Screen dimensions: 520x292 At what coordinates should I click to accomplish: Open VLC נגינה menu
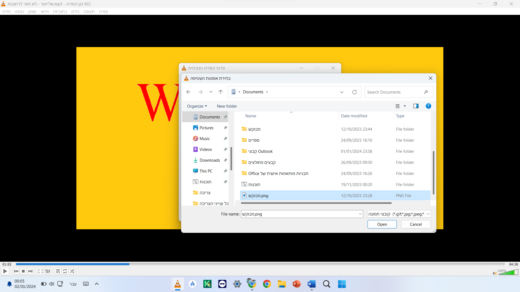click(x=19, y=12)
